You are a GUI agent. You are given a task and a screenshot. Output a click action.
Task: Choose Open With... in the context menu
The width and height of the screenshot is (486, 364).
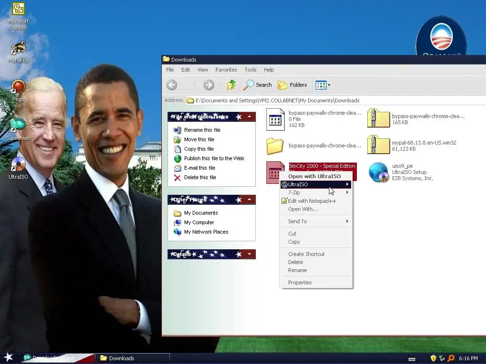(x=316, y=209)
